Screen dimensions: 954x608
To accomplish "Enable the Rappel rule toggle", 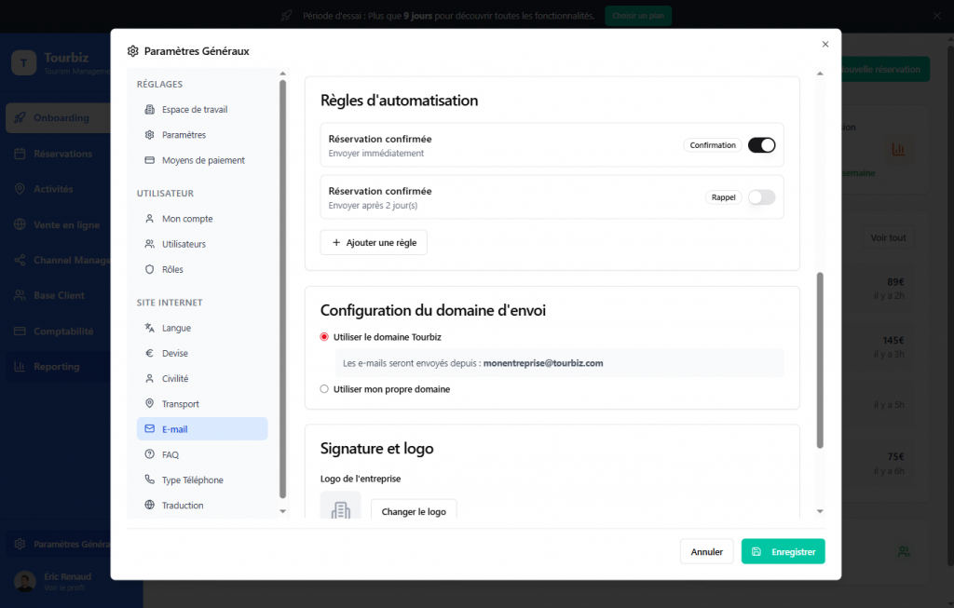I will coord(761,197).
